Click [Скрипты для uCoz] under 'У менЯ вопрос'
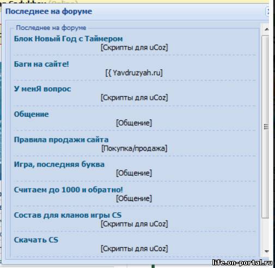275x268 pixels. tap(135, 98)
